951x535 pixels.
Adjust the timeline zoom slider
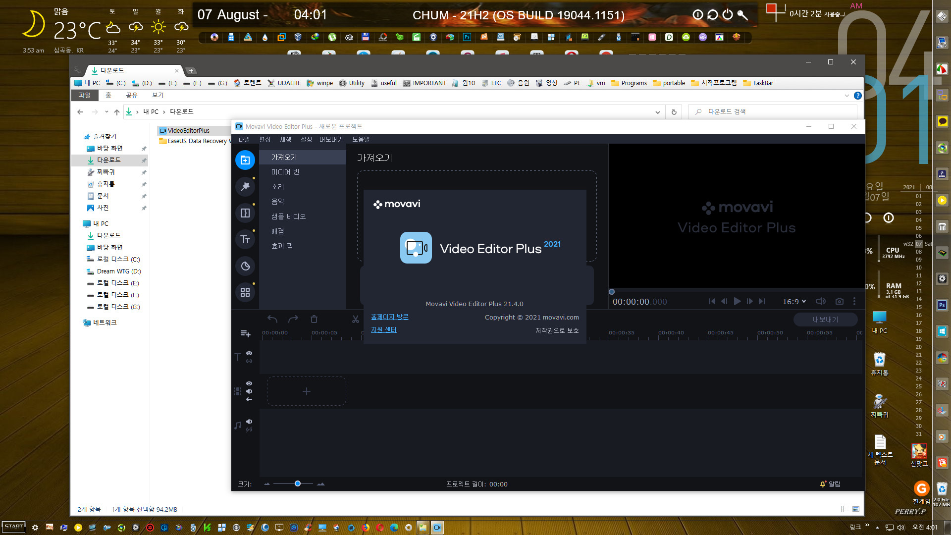point(298,483)
